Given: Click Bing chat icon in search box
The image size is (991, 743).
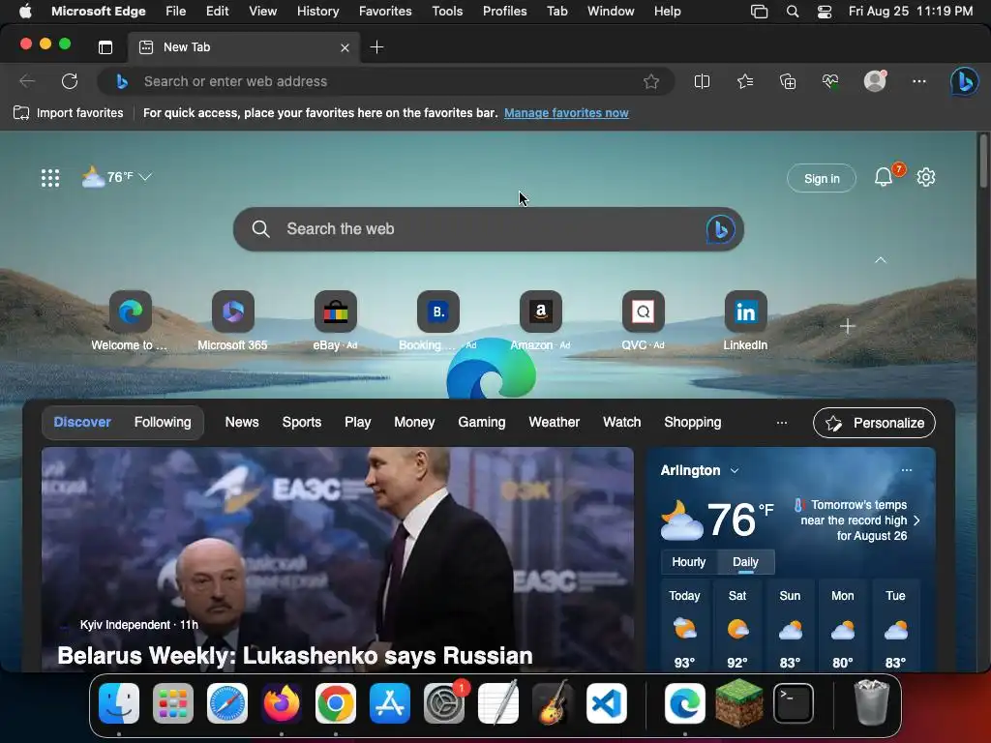Looking at the screenshot, I should point(720,228).
